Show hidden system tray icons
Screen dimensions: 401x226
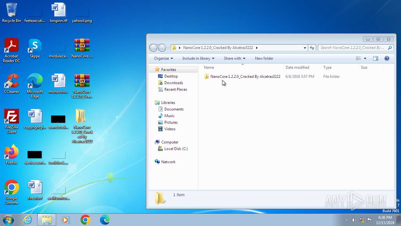(x=346, y=220)
